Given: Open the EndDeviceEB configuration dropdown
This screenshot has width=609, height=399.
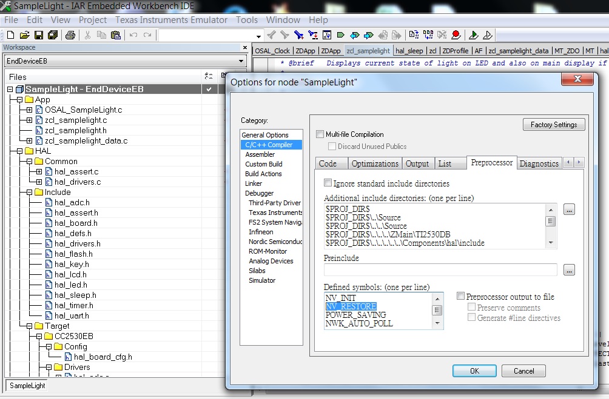Looking at the screenshot, I should tap(241, 61).
